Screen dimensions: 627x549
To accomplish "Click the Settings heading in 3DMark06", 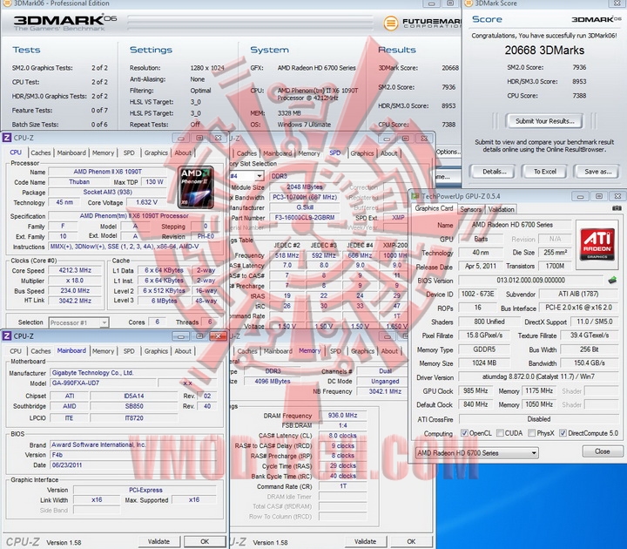I will click(151, 50).
